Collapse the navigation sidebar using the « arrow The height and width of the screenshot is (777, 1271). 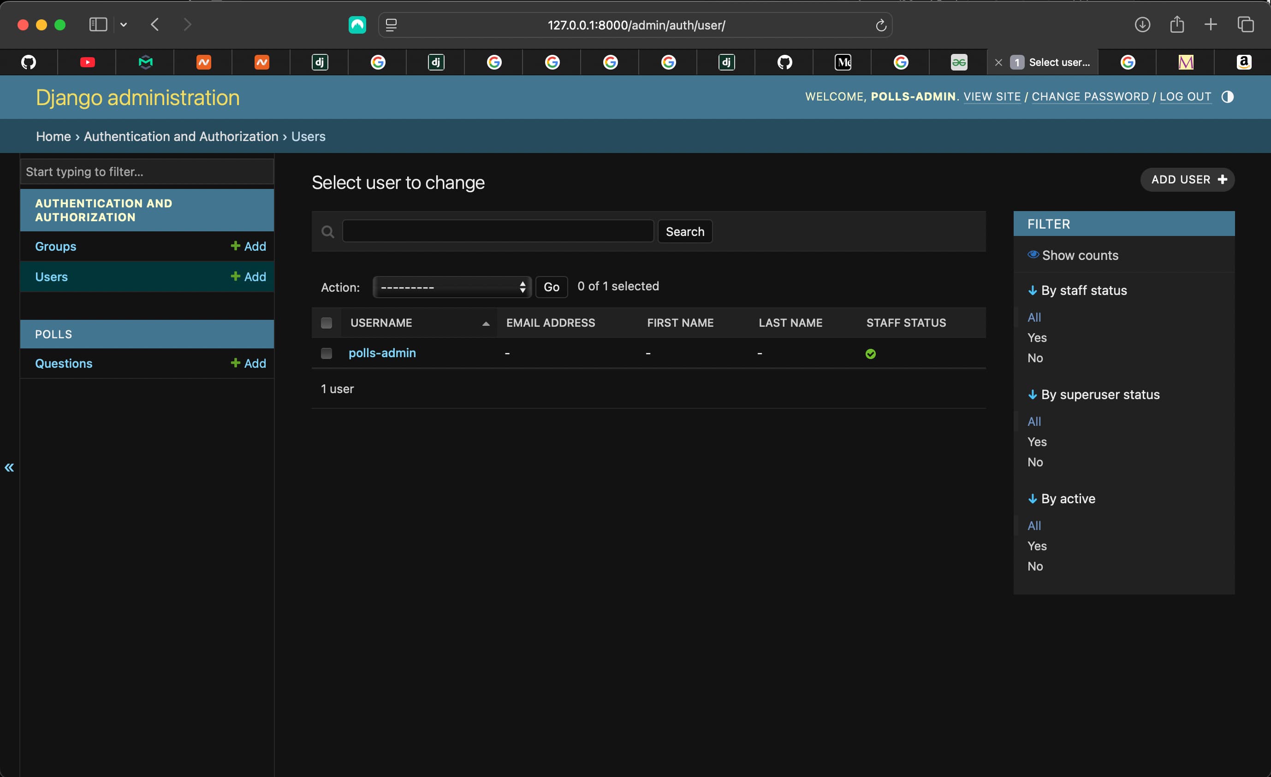coord(9,468)
